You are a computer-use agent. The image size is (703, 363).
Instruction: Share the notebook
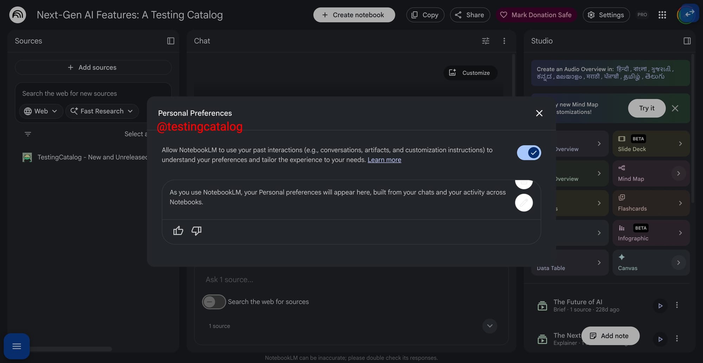(x=470, y=15)
